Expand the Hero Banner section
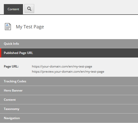The height and width of the screenshot is (123, 138). click(x=69, y=91)
